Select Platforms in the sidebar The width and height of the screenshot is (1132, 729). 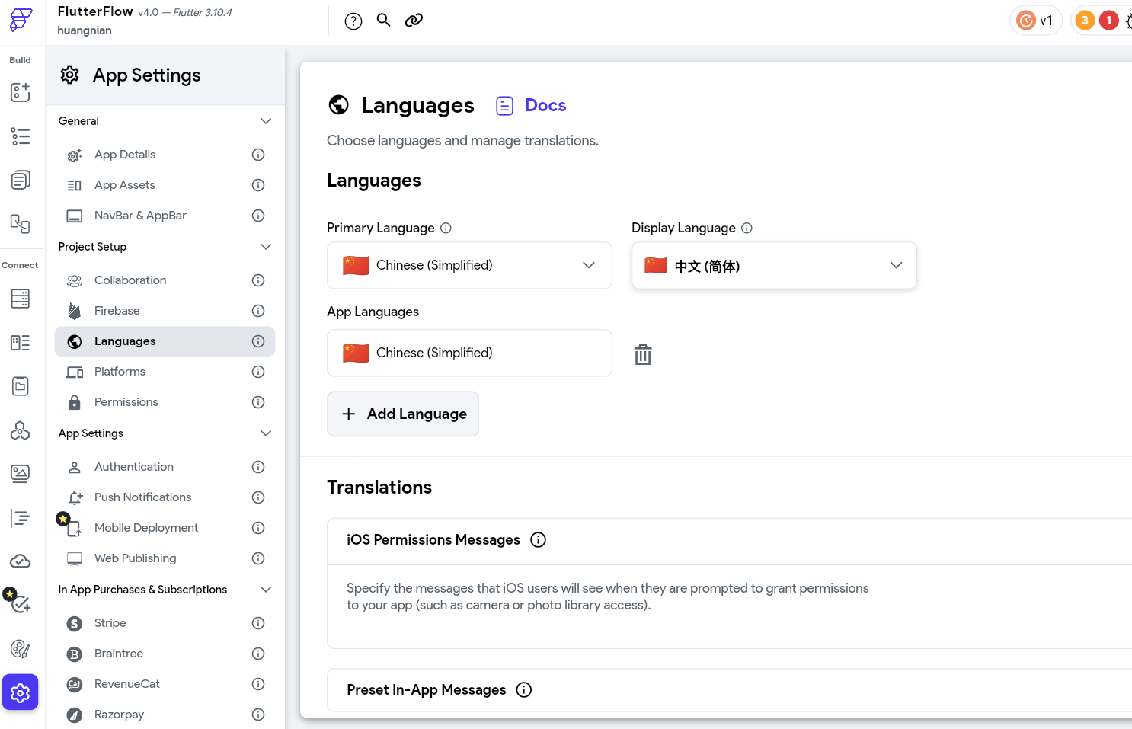coord(120,371)
